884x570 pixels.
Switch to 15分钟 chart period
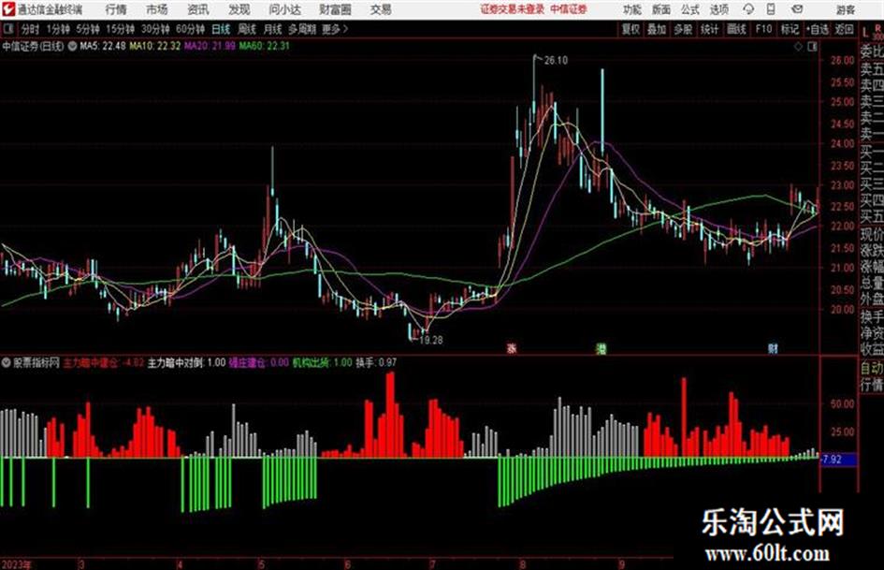(120, 29)
